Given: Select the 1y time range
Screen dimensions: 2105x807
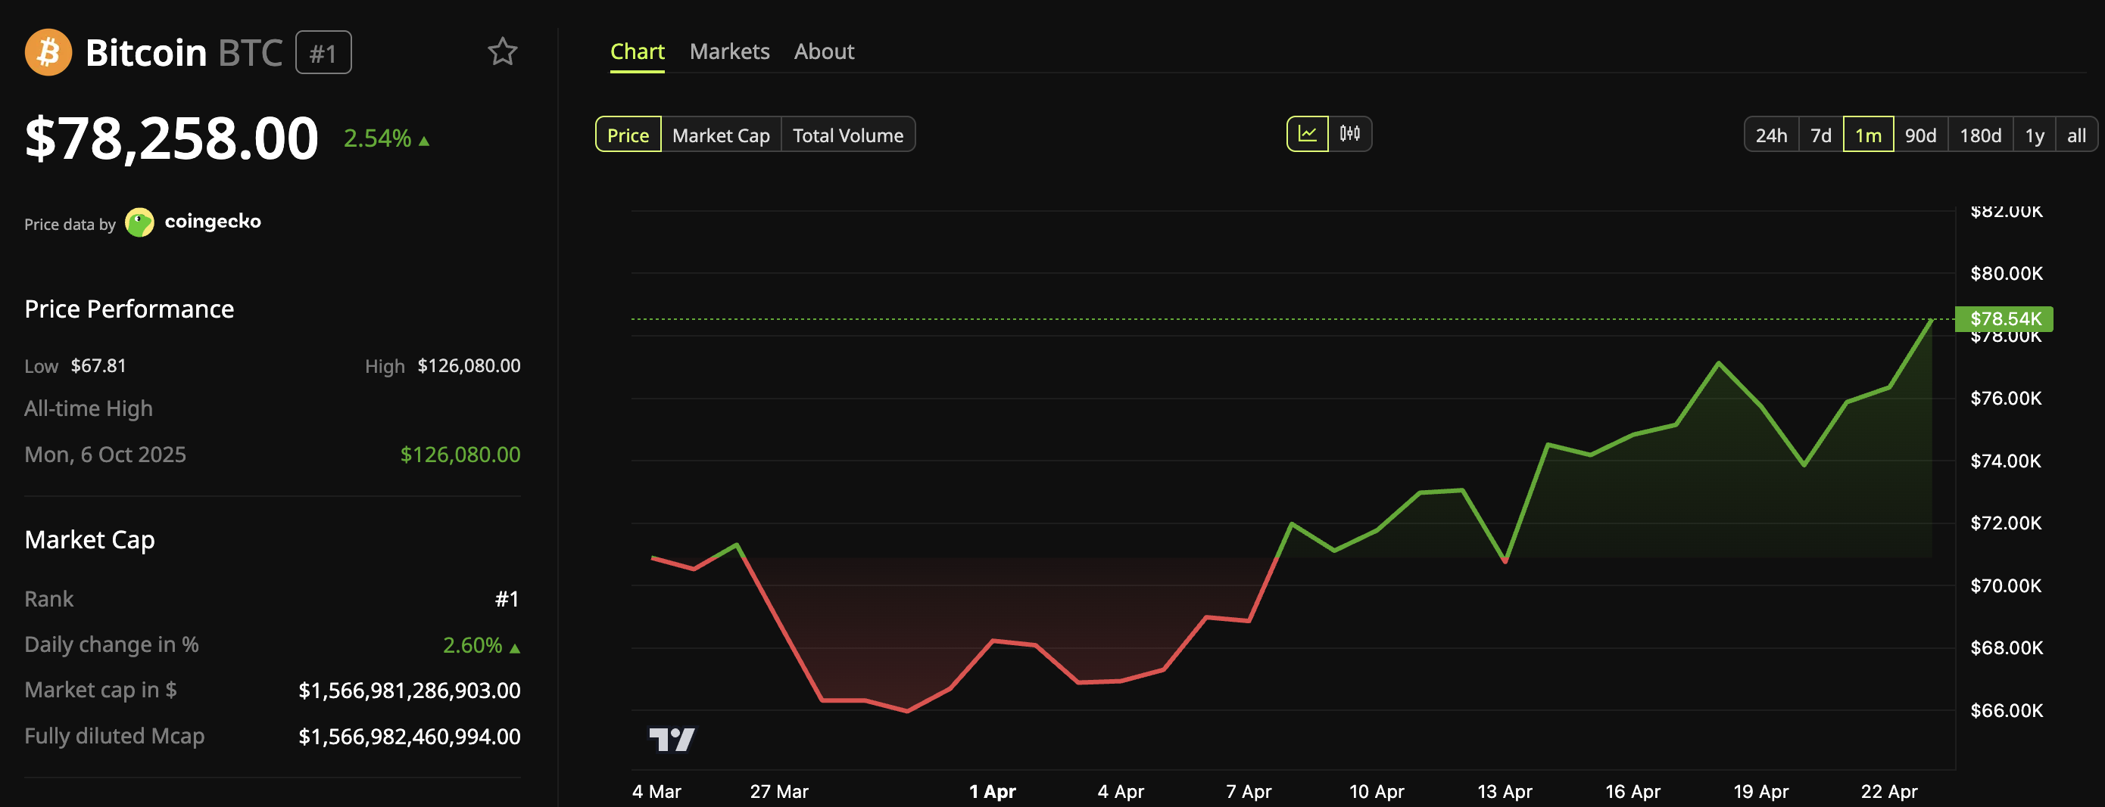Looking at the screenshot, I should click(2034, 135).
